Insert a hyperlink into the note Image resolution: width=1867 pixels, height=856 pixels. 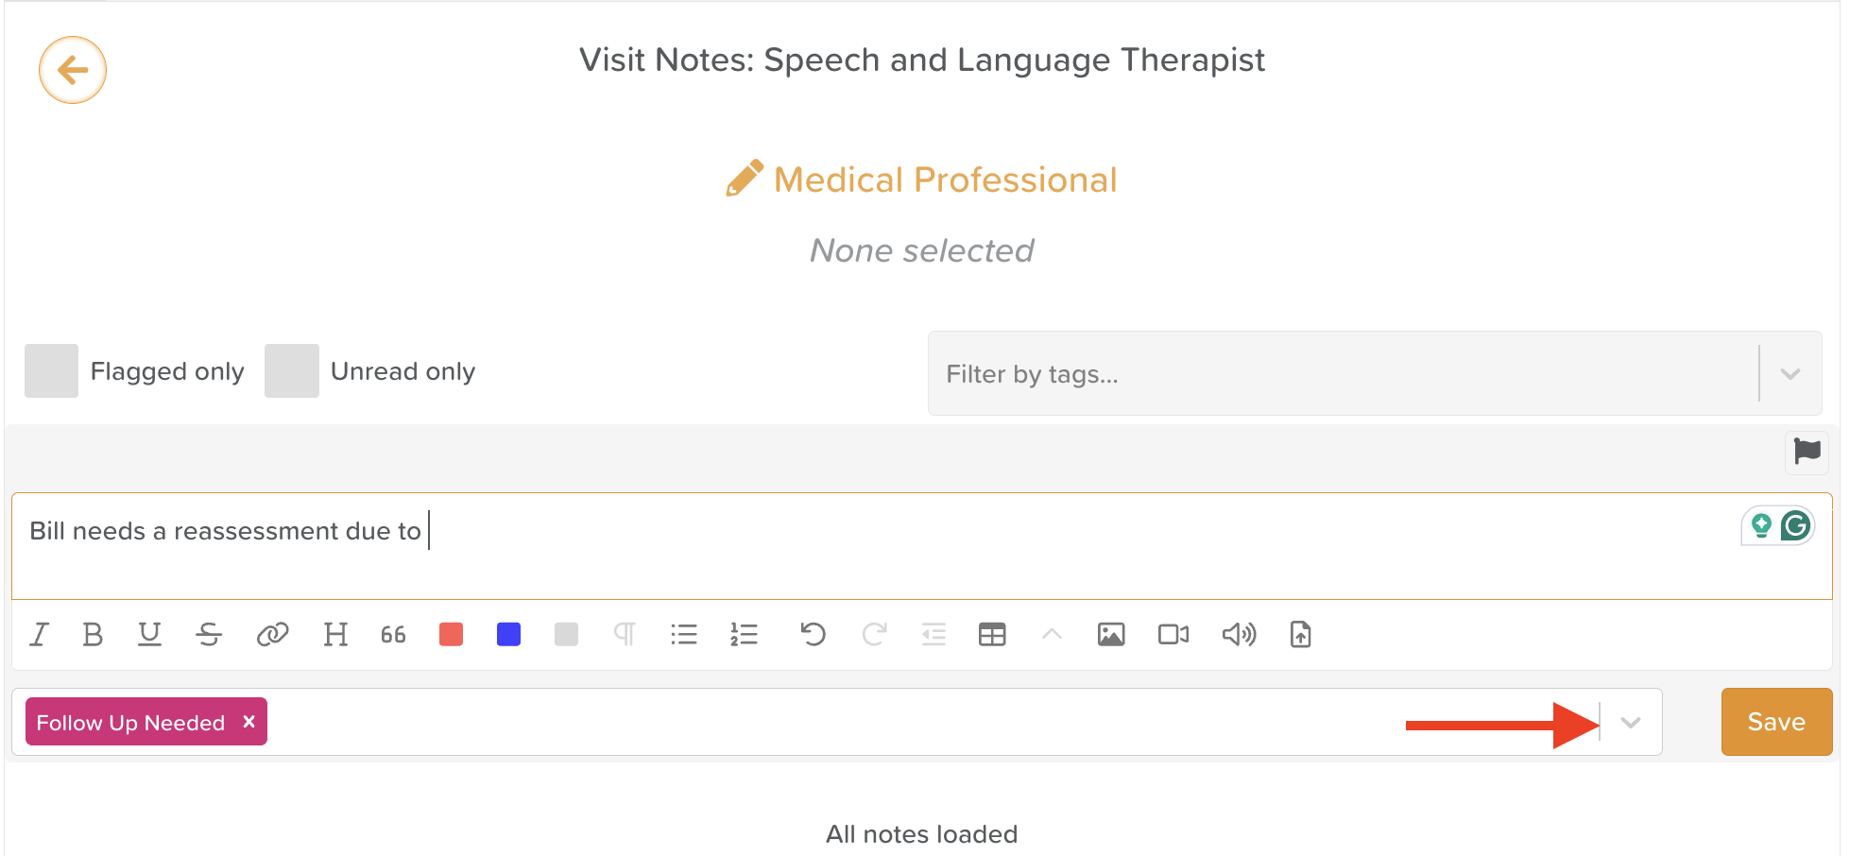point(272,634)
